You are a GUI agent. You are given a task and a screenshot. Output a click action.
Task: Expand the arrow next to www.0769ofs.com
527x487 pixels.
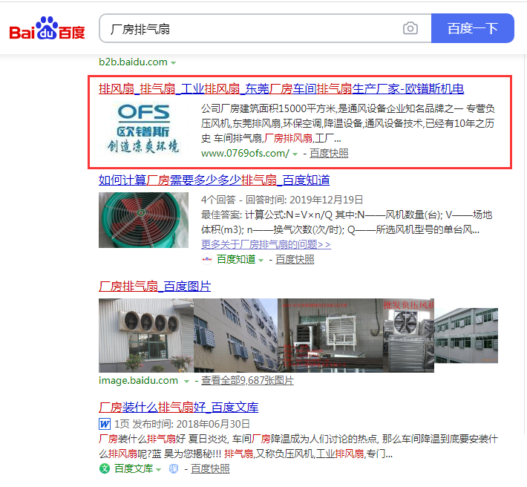pyautogui.click(x=295, y=154)
